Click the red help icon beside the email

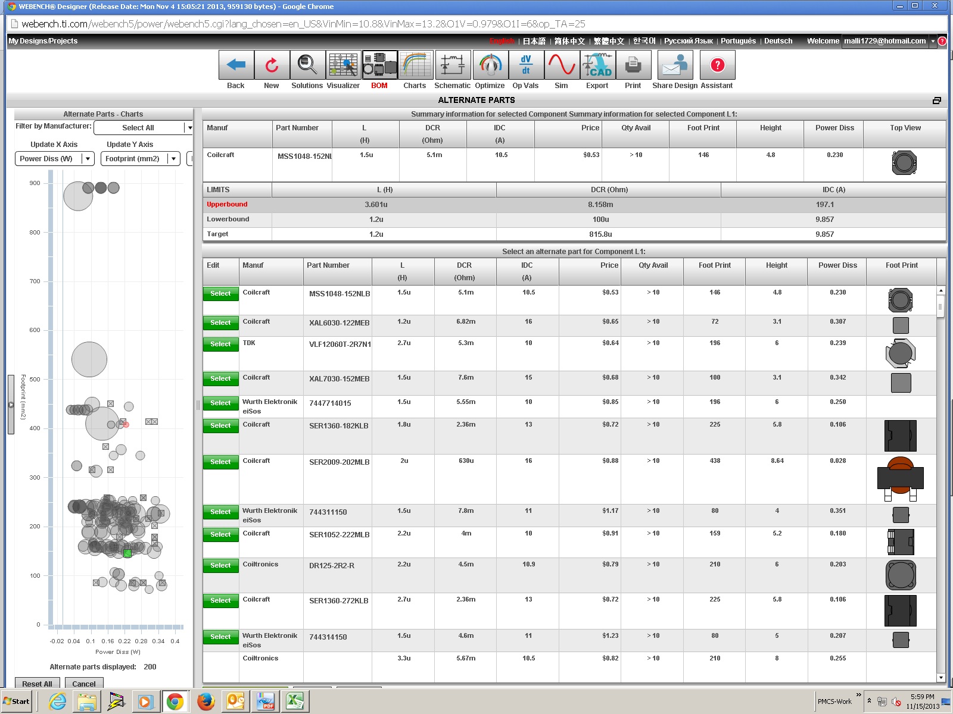point(942,41)
